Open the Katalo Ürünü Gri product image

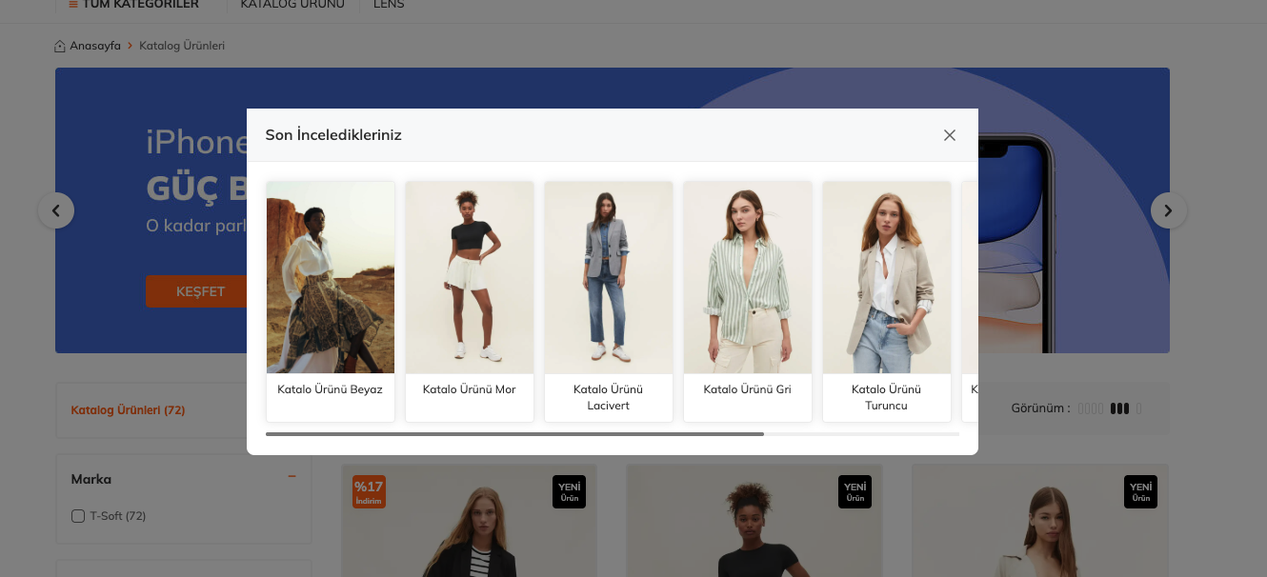click(748, 277)
